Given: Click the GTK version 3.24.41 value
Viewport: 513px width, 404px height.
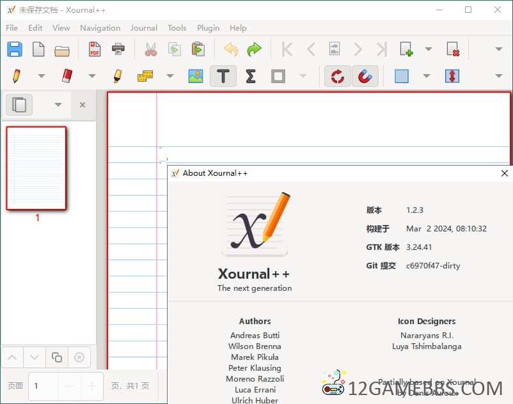Looking at the screenshot, I should (419, 247).
